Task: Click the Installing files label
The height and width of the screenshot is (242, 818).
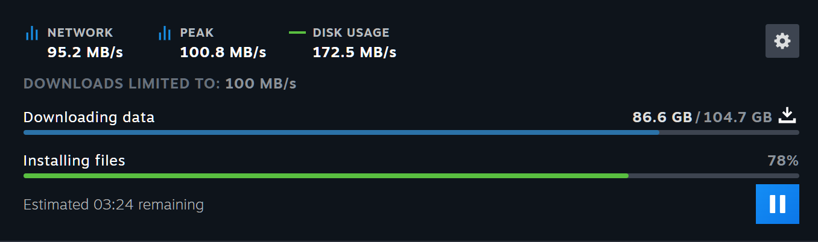Action: click(74, 161)
